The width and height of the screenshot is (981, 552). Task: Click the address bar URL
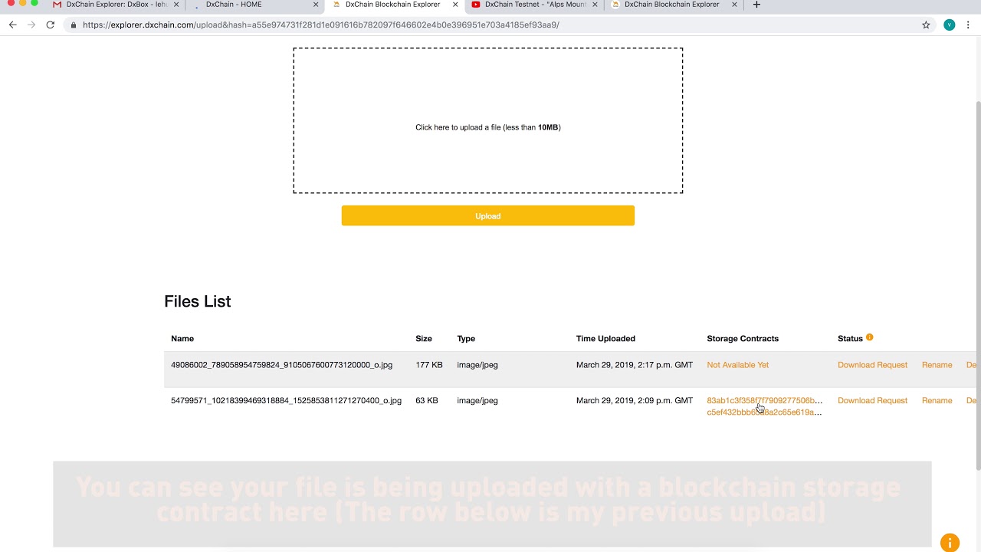click(x=321, y=25)
